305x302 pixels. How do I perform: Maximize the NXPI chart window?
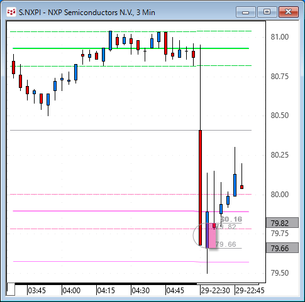point(267,12)
